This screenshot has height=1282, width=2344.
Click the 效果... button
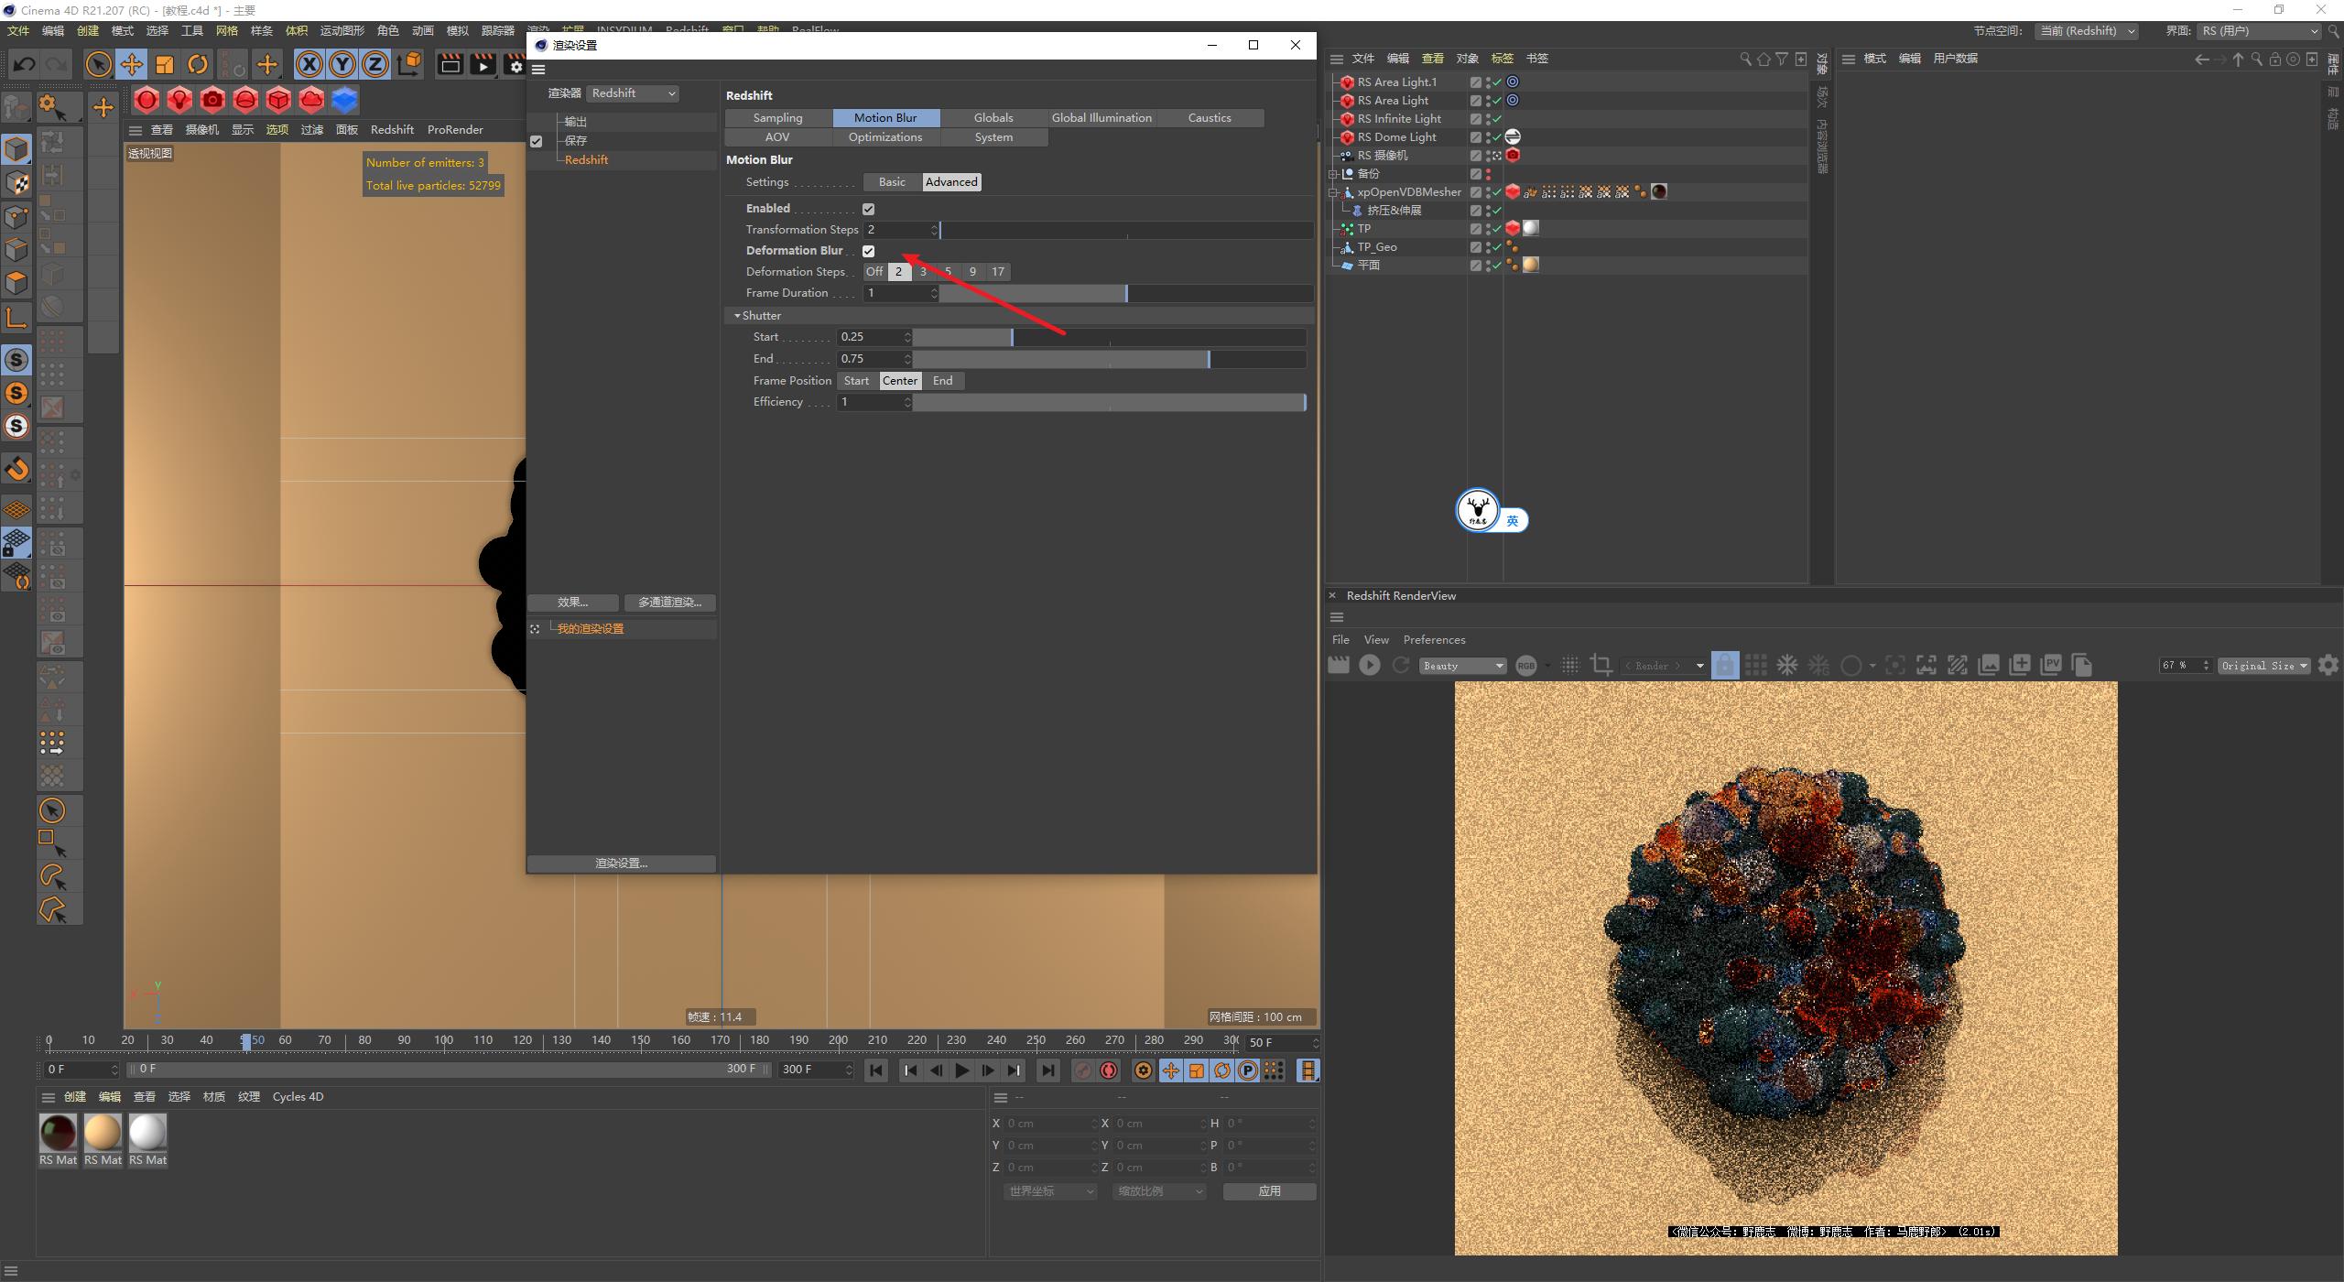[572, 602]
